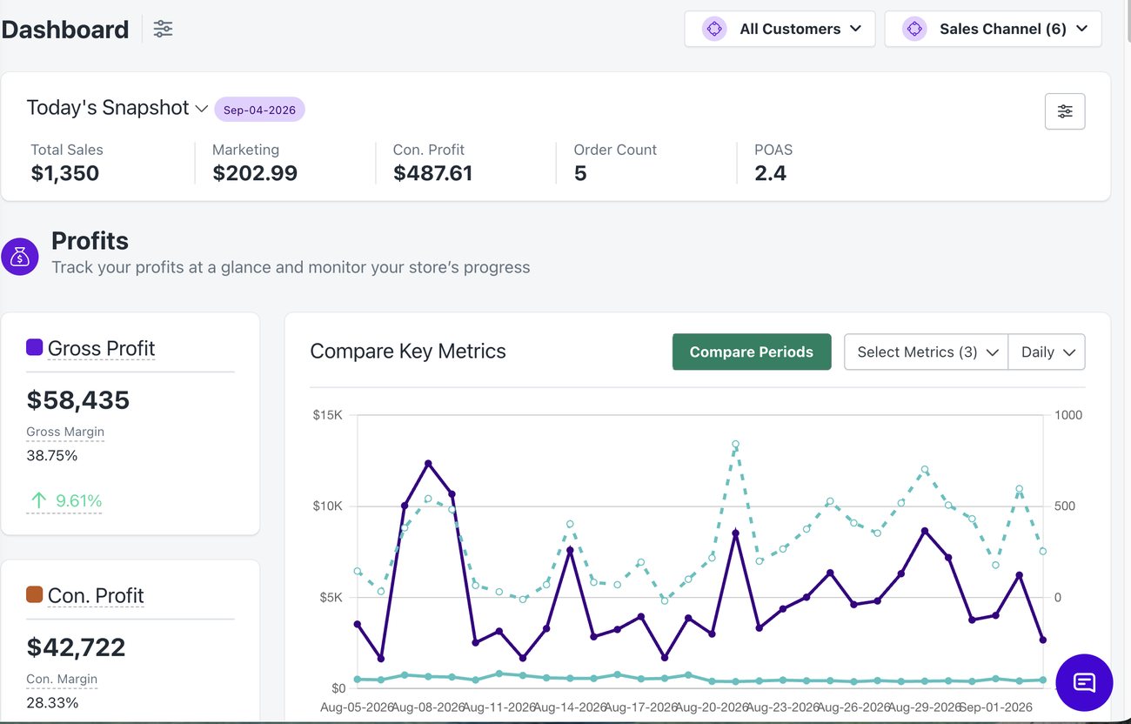Expand Today's Snapshot period chevron
The height and width of the screenshot is (724, 1131).
pos(201,109)
